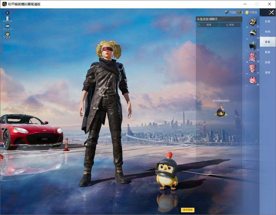Select the husky helmet skin numbered 54
This screenshot has height=215, width=276.
click(x=253, y=33)
